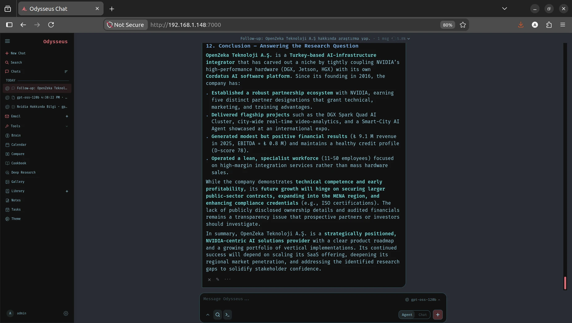Switch to Chat mode

(423, 315)
